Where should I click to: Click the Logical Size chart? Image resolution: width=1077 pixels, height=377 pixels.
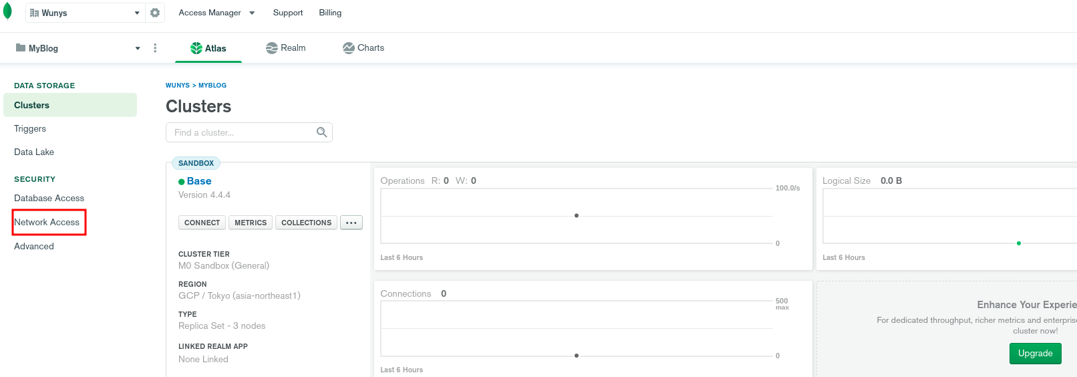(949, 216)
